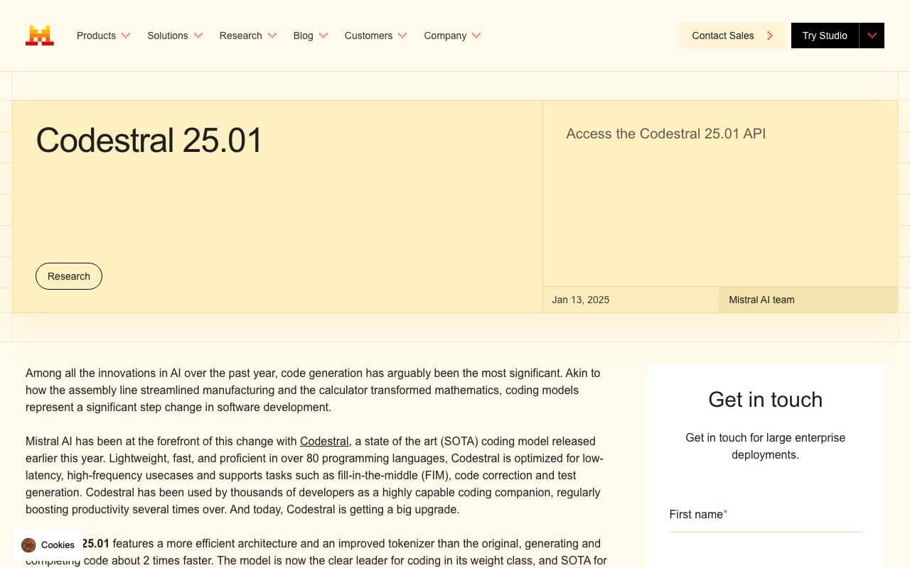Image resolution: width=910 pixels, height=568 pixels.
Task: Expand the Blog dropdown chevron
Action: [323, 35]
